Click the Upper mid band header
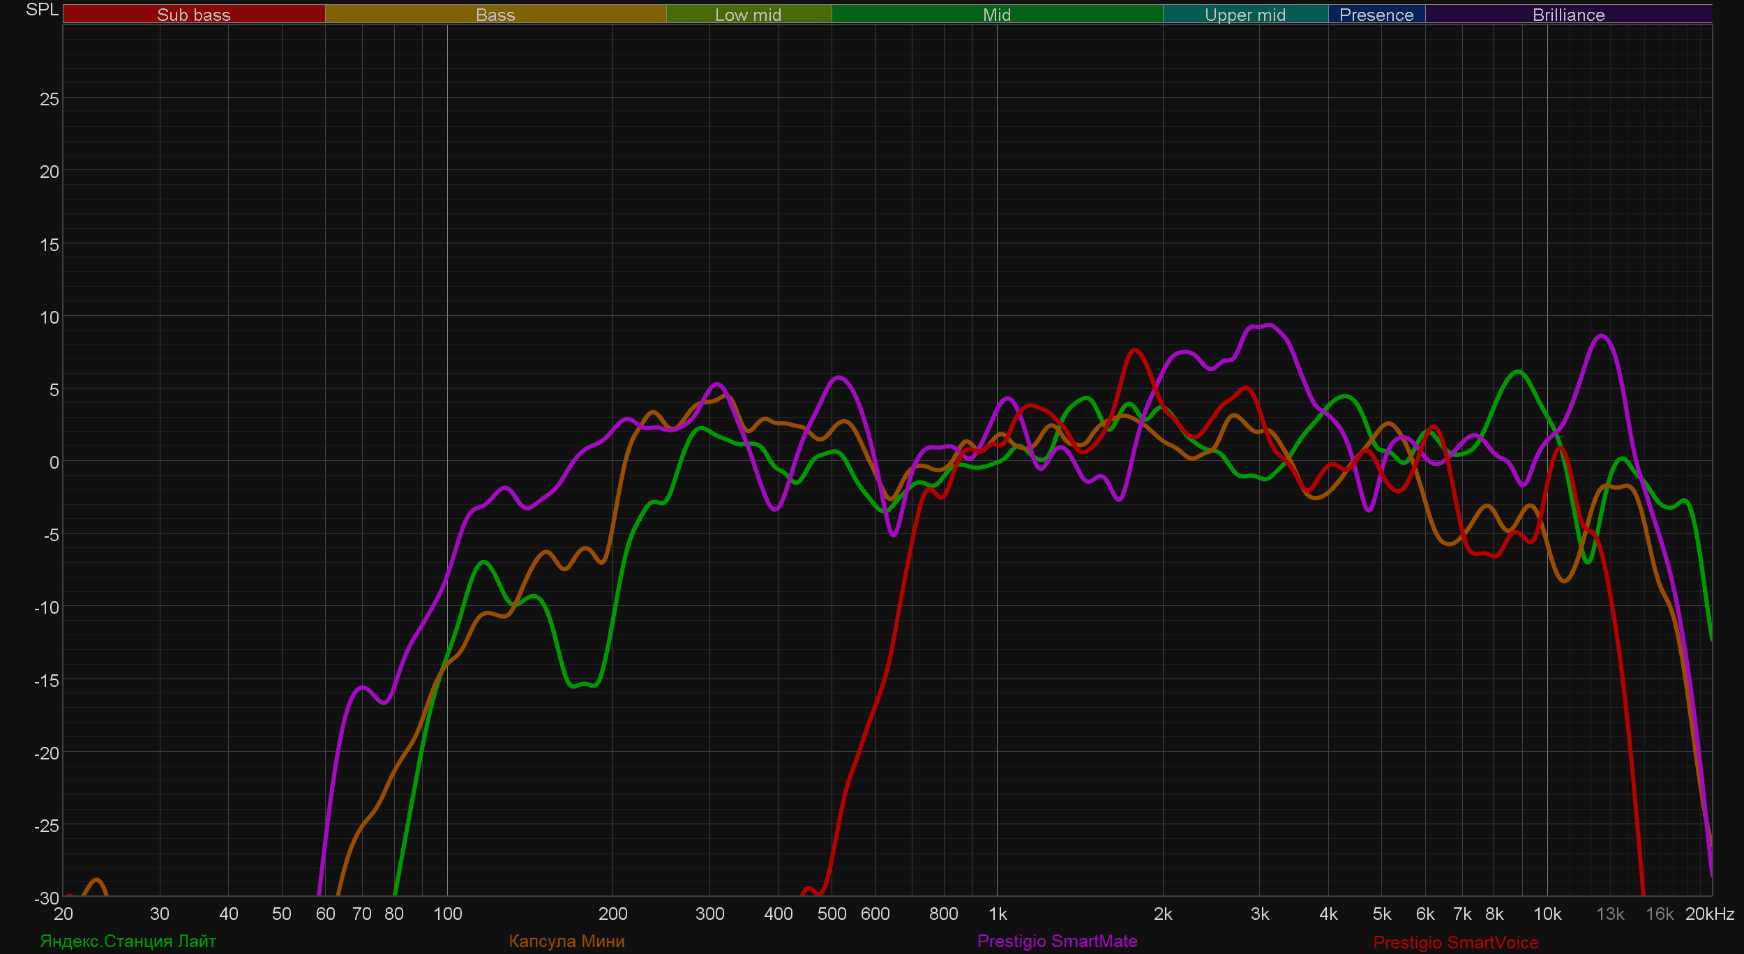Screen dimensions: 1744x954 pyautogui.click(x=1245, y=15)
